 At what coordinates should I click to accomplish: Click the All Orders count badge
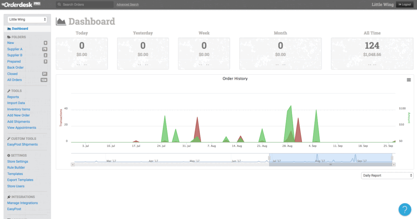click(44, 80)
